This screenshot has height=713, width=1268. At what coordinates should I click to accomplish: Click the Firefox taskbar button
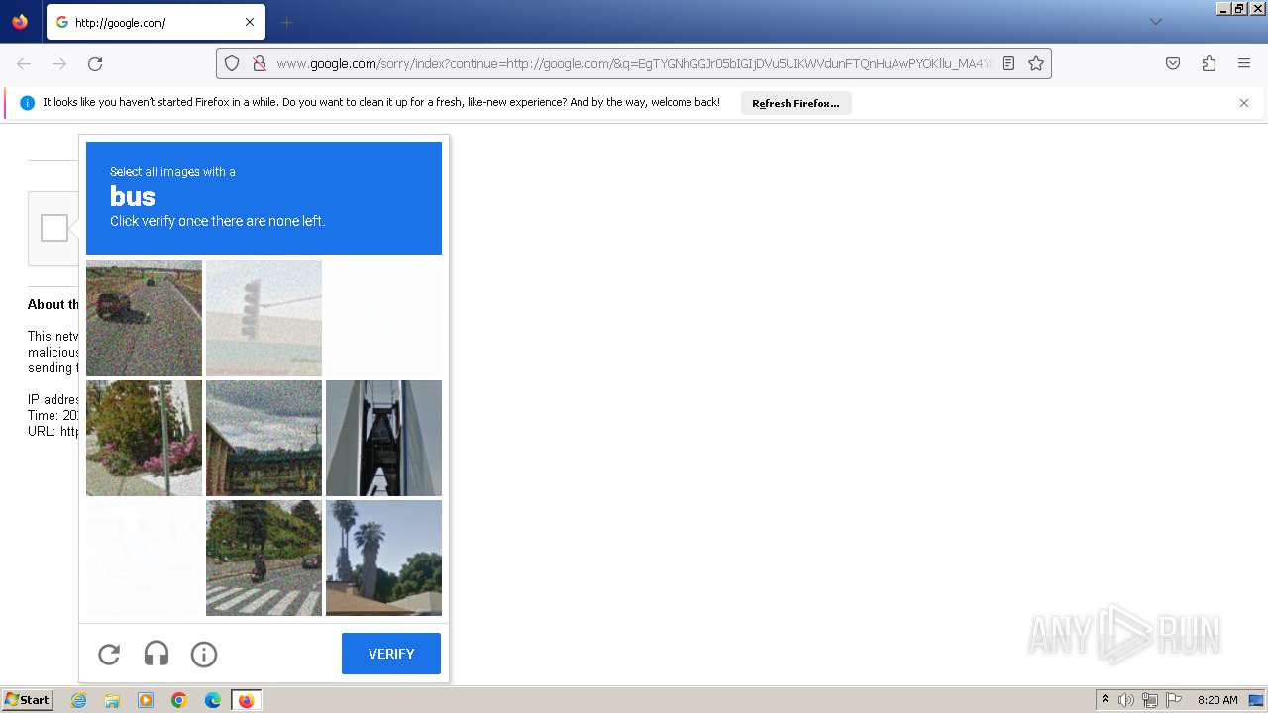[246, 700]
